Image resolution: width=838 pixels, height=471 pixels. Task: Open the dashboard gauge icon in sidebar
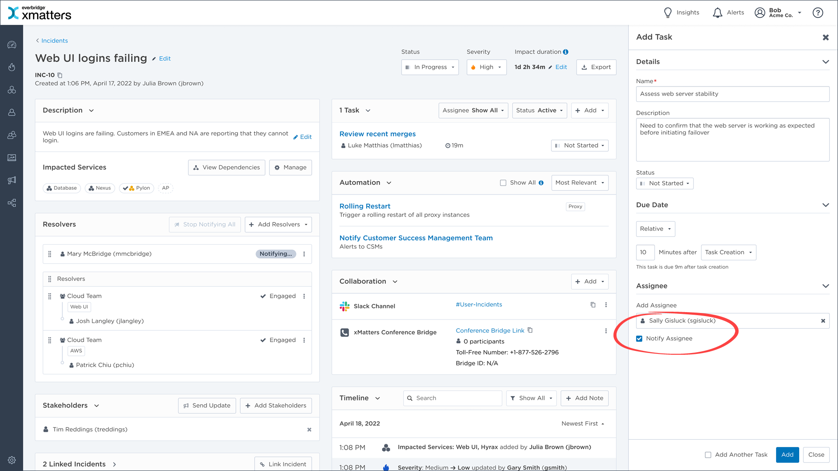click(x=12, y=45)
